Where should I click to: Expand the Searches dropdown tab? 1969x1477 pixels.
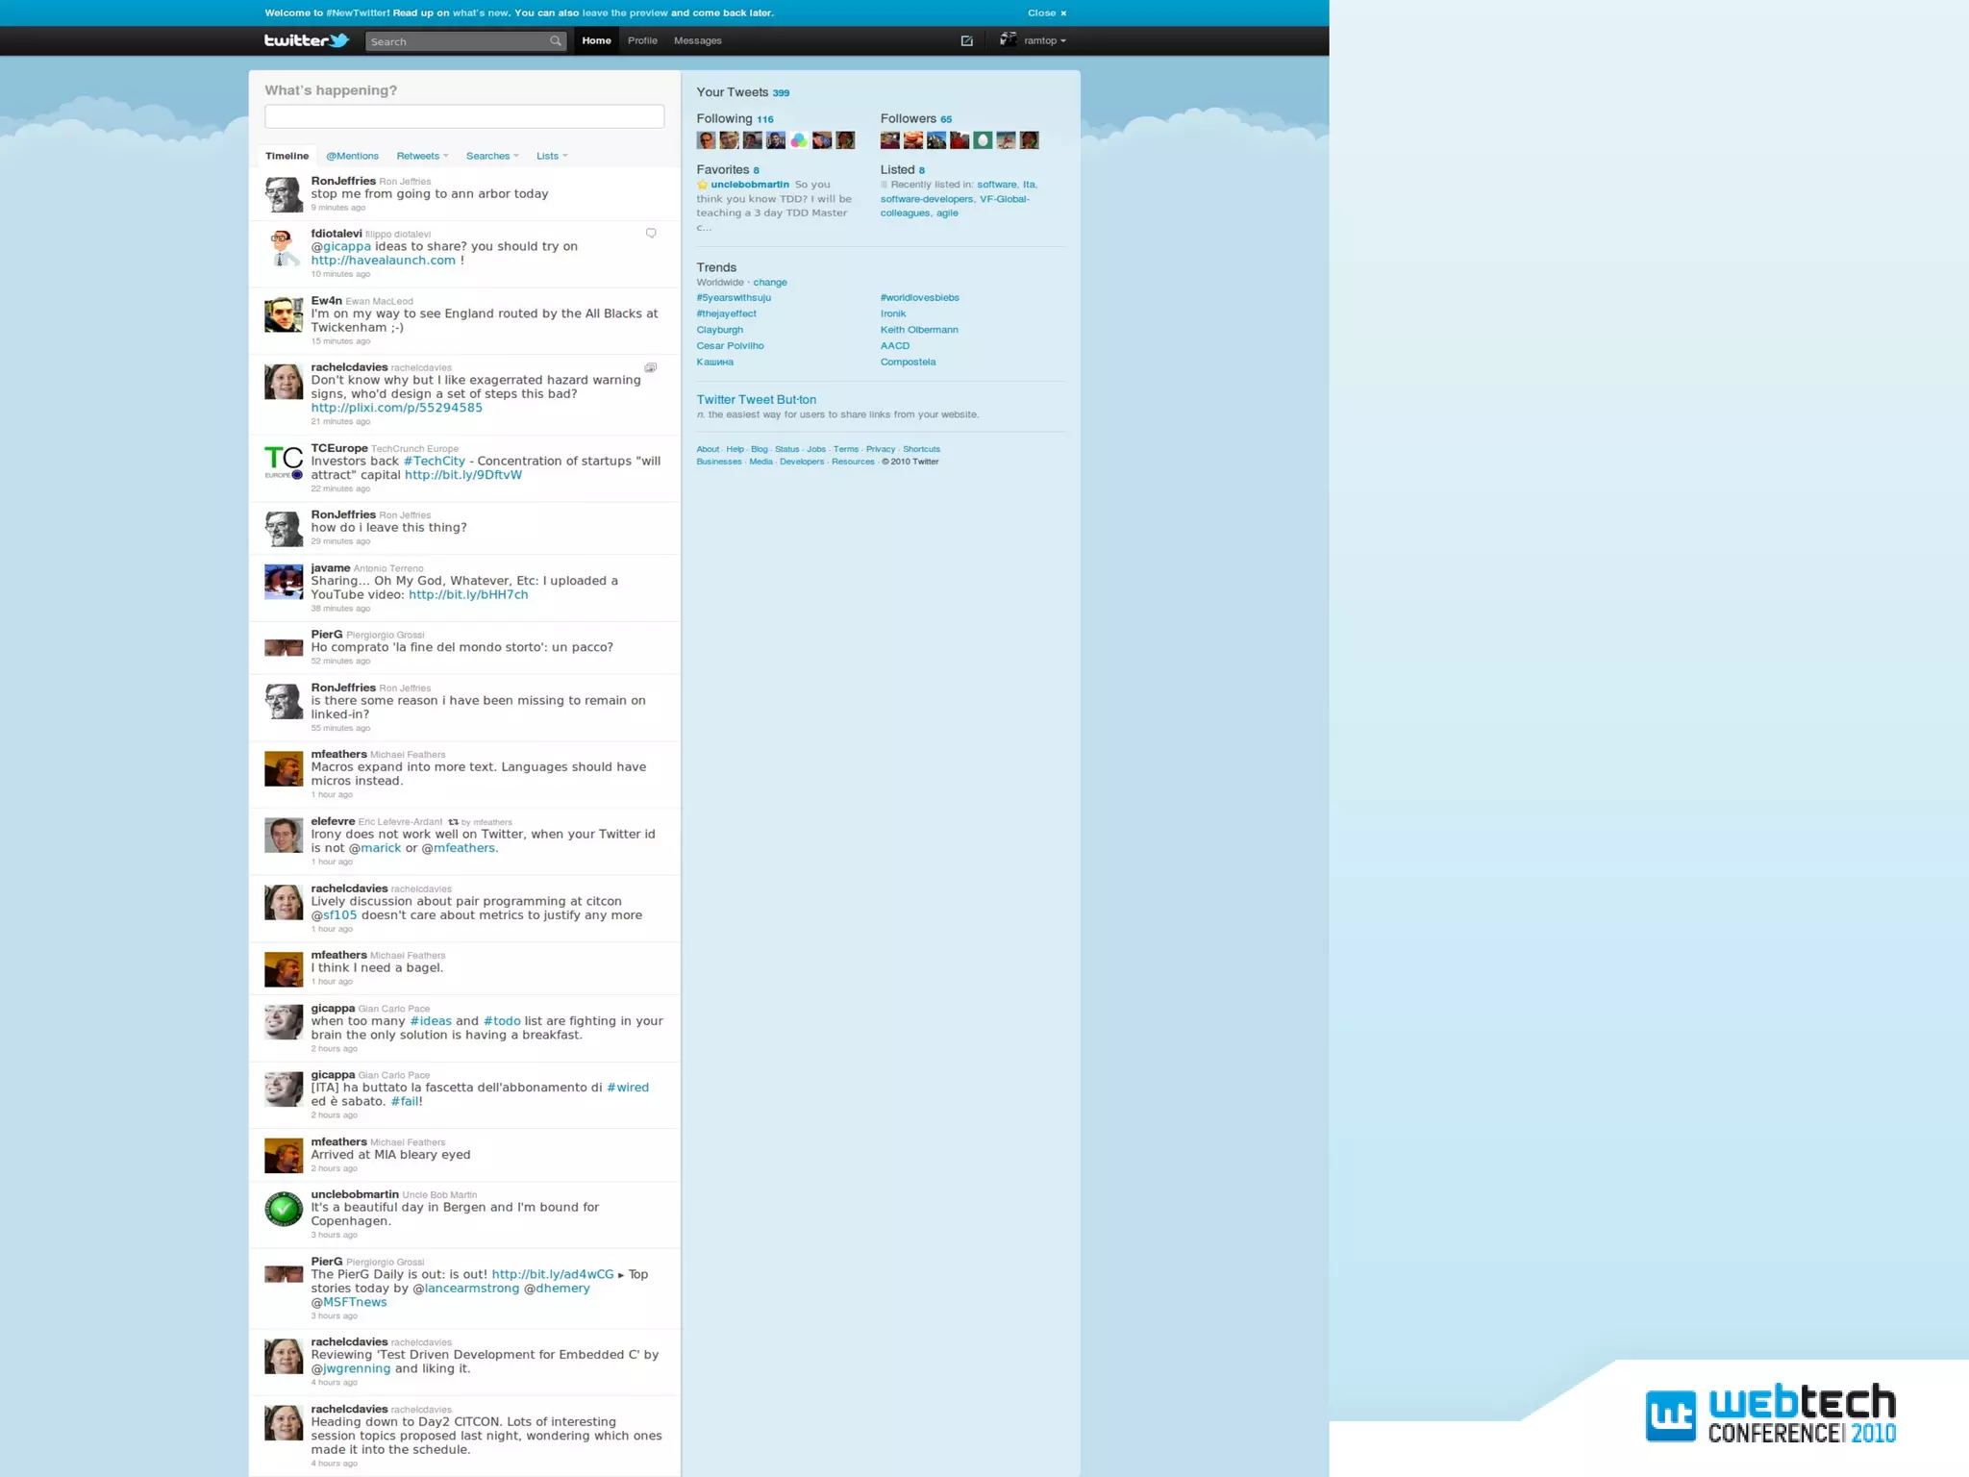click(x=491, y=156)
